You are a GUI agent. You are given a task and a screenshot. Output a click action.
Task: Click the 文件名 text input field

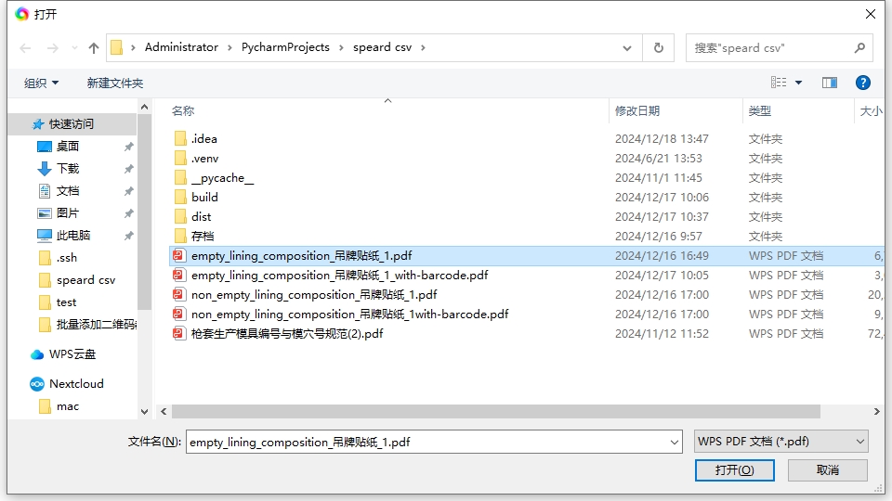tap(427, 443)
